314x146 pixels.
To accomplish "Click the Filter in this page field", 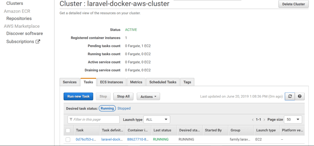I will pyautogui.click(x=93, y=119).
